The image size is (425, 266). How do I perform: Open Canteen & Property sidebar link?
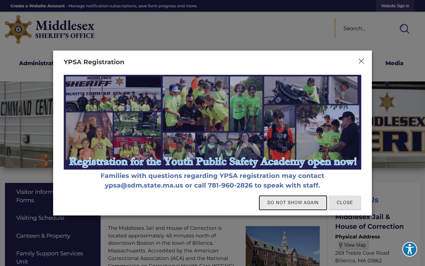pyautogui.click(x=43, y=236)
